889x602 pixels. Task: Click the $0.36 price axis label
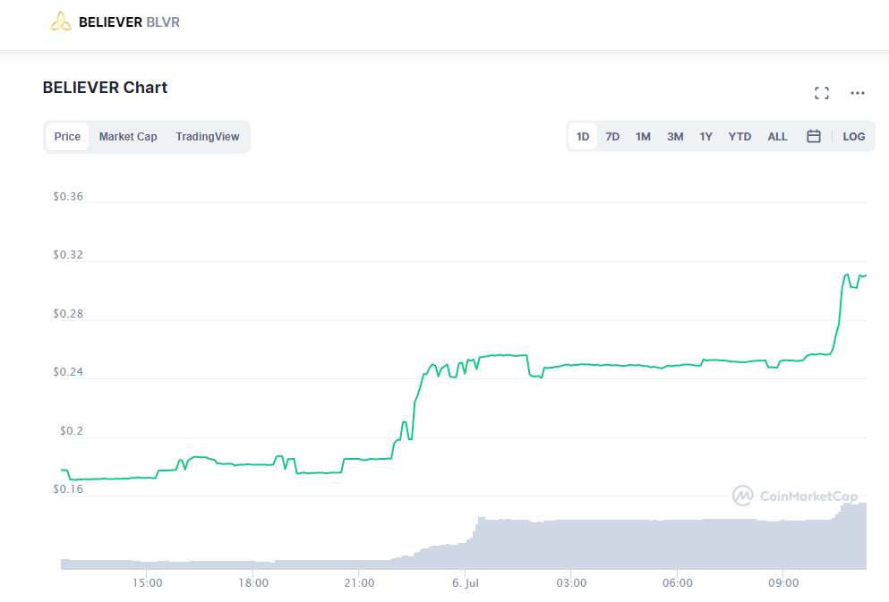pyautogui.click(x=68, y=197)
